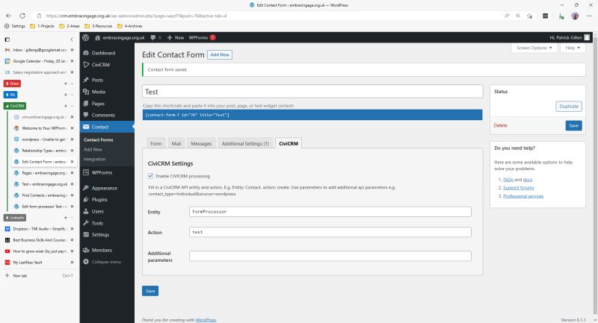Open Add New under Contact
This screenshot has width=598, height=323.
93,149
